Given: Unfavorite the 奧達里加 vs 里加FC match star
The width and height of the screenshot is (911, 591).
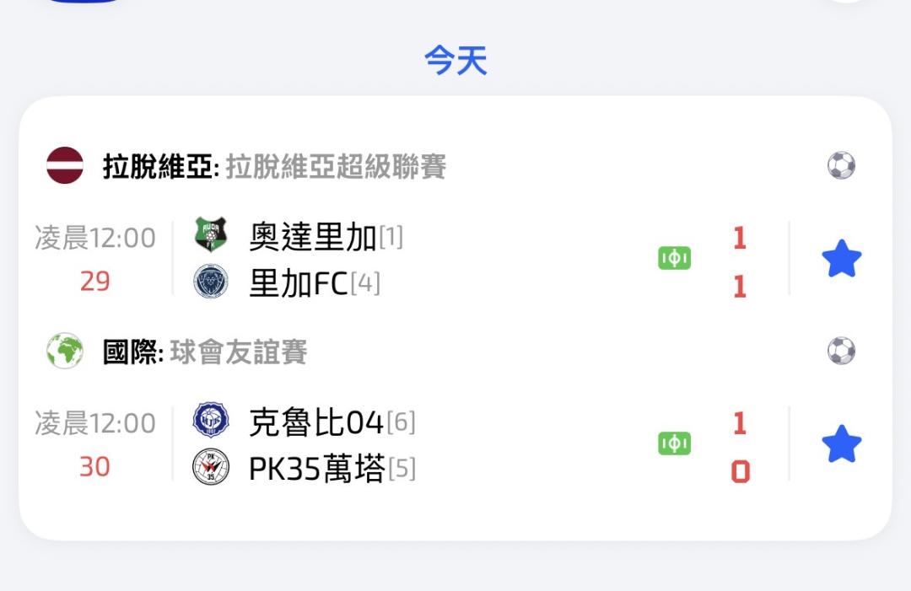Looking at the screenshot, I should click(x=841, y=259).
